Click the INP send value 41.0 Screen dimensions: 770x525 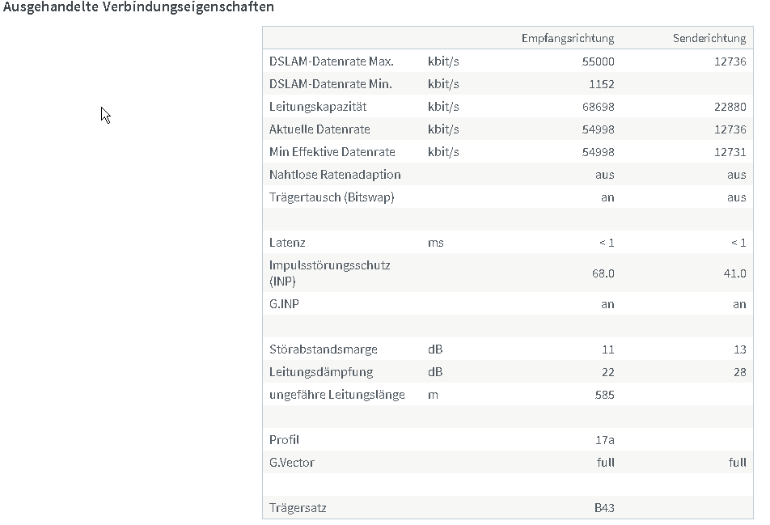point(734,273)
